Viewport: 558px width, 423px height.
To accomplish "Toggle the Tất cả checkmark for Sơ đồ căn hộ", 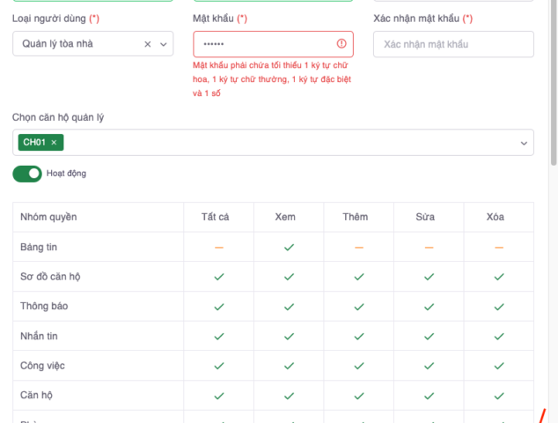I will tap(218, 277).
